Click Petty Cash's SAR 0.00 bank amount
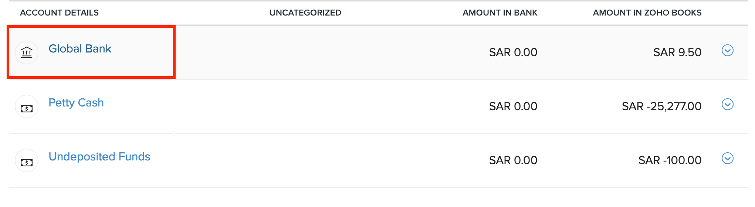The width and height of the screenshot is (755, 207). pos(513,106)
